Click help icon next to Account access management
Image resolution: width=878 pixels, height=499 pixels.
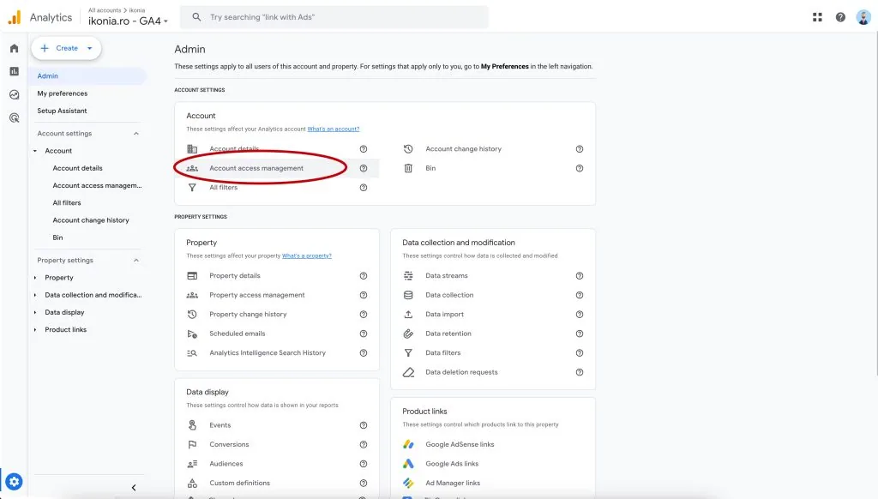(x=364, y=168)
